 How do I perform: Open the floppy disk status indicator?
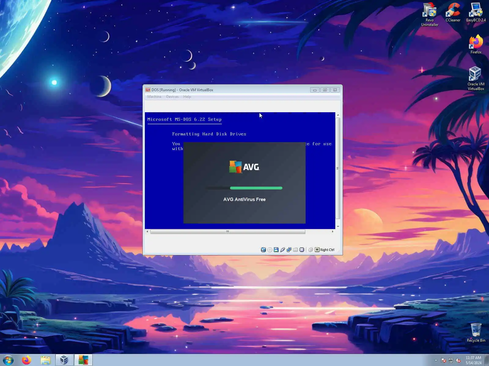click(276, 250)
